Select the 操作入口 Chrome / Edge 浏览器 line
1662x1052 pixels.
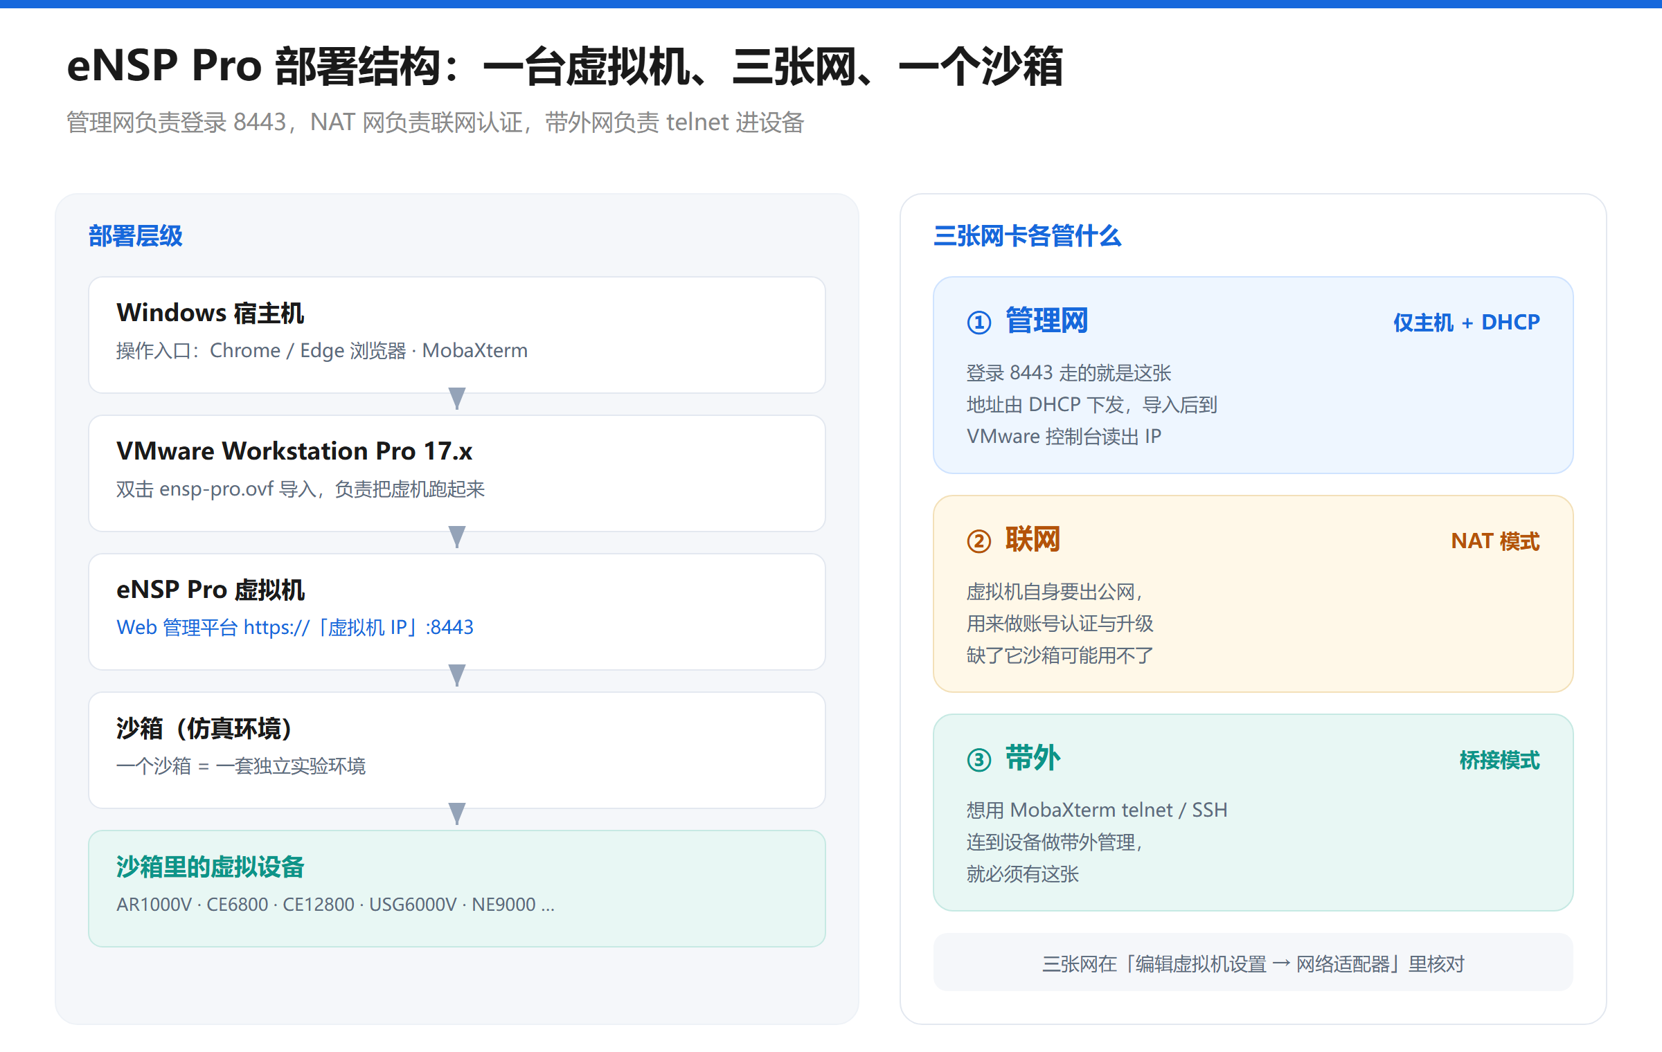(x=322, y=351)
